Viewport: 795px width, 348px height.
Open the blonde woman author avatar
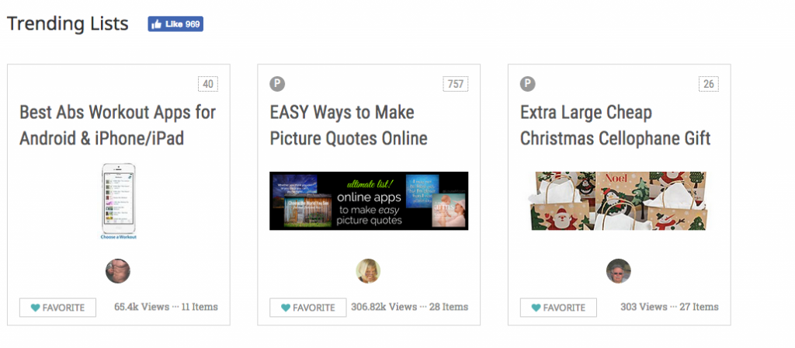368,271
